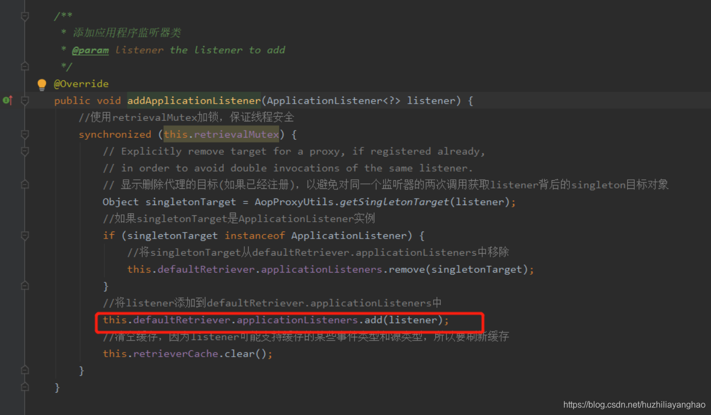Screen dimensions: 711x415
Task: Click the add(listener) call
Action: point(403,320)
